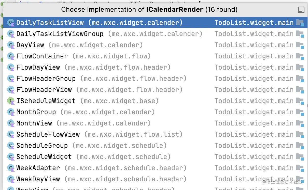Image resolution: width=308 pixels, height=190 pixels.
Task: Open the MonthView implementation
Action: click(x=155, y=123)
